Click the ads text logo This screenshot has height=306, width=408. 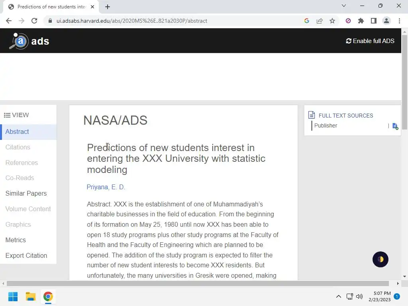pyautogui.click(x=40, y=41)
